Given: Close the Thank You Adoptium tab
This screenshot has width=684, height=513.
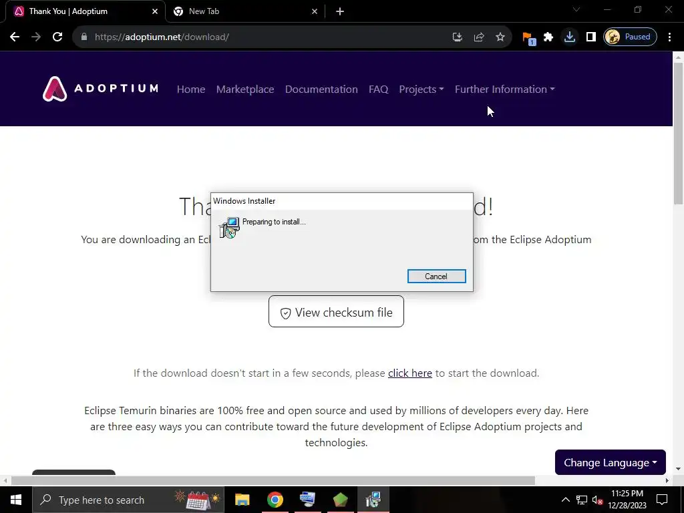Looking at the screenshot, I should coord(155,12).
